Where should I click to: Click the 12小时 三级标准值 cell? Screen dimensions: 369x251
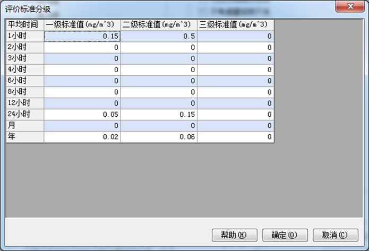(235, 103)
